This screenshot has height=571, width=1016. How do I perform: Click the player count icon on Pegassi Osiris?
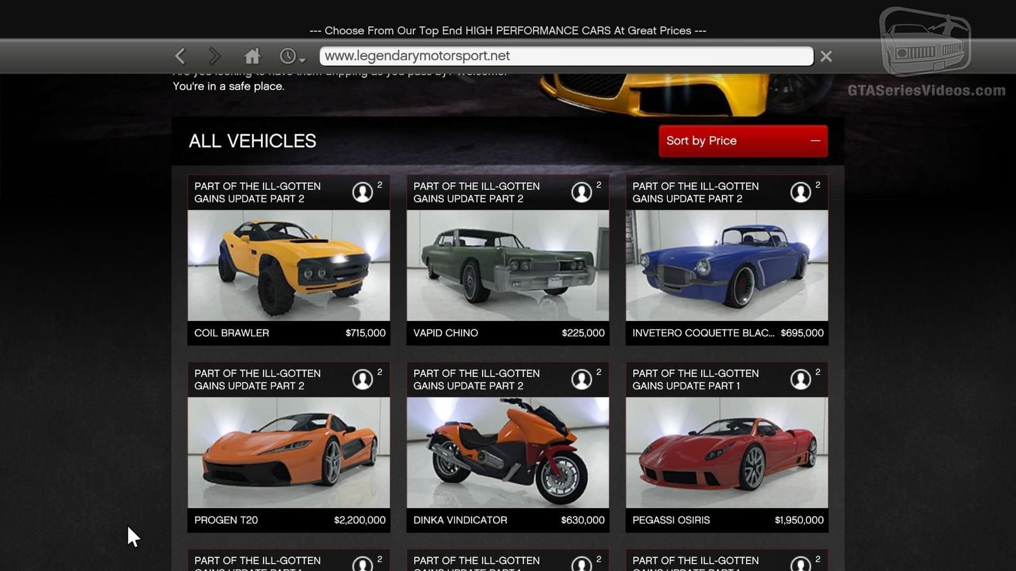point(801,379)
